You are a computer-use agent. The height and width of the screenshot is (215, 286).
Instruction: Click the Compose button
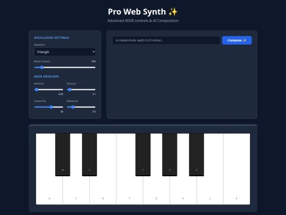point(237,40)
